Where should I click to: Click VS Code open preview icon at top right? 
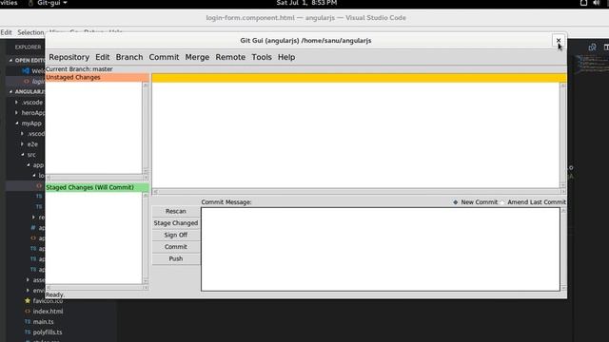[x=592, y=47]
